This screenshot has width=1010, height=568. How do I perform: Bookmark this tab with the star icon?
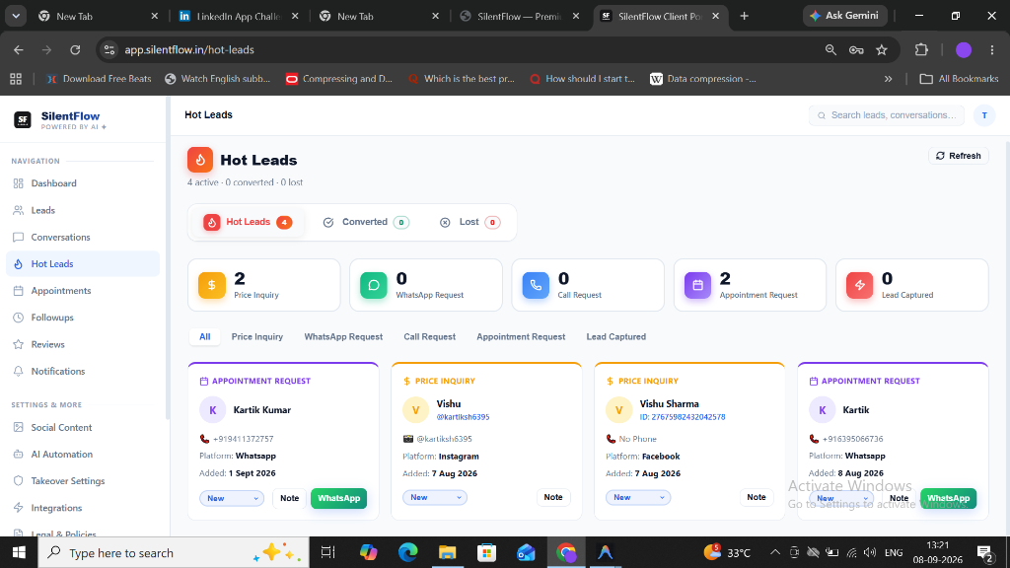(x=882, y=49)
